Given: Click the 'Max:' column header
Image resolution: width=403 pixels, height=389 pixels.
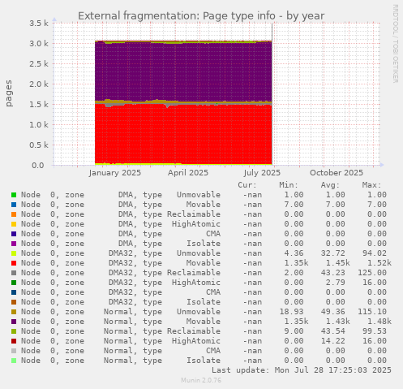Looking at the screenshot, I should pos(371,185).
